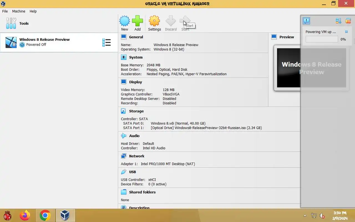Select the Windows 8 Release Preview VM entry
Screen dimensions: 355x222
pyautogui.click(x=59, y=42)
